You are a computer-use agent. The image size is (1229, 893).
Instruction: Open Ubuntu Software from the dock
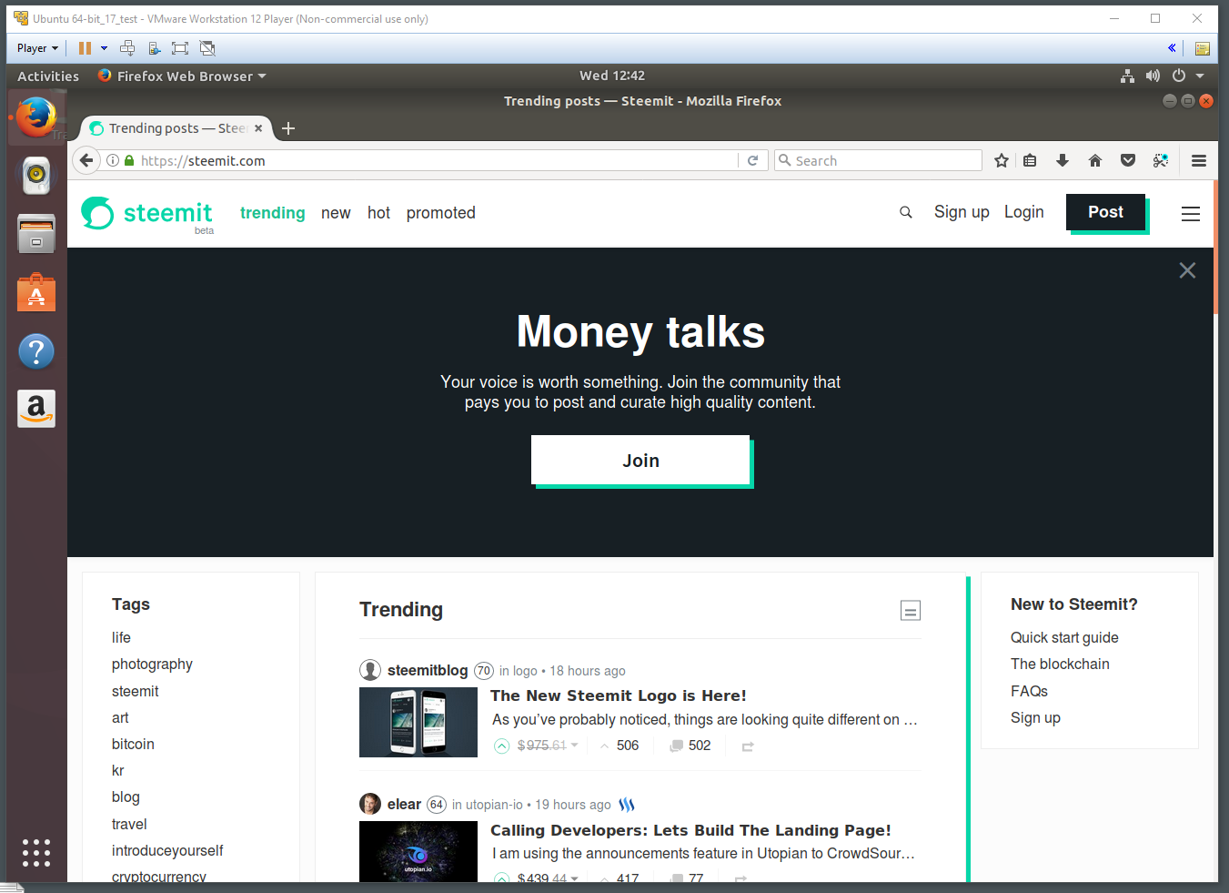click(x=36, y=292)
